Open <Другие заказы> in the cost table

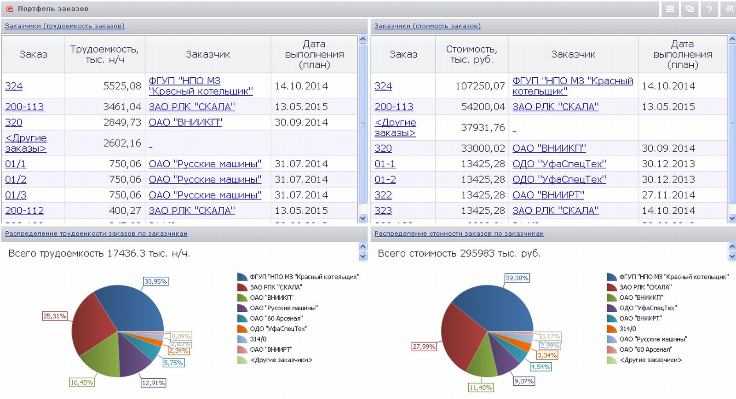pos(395,127)
